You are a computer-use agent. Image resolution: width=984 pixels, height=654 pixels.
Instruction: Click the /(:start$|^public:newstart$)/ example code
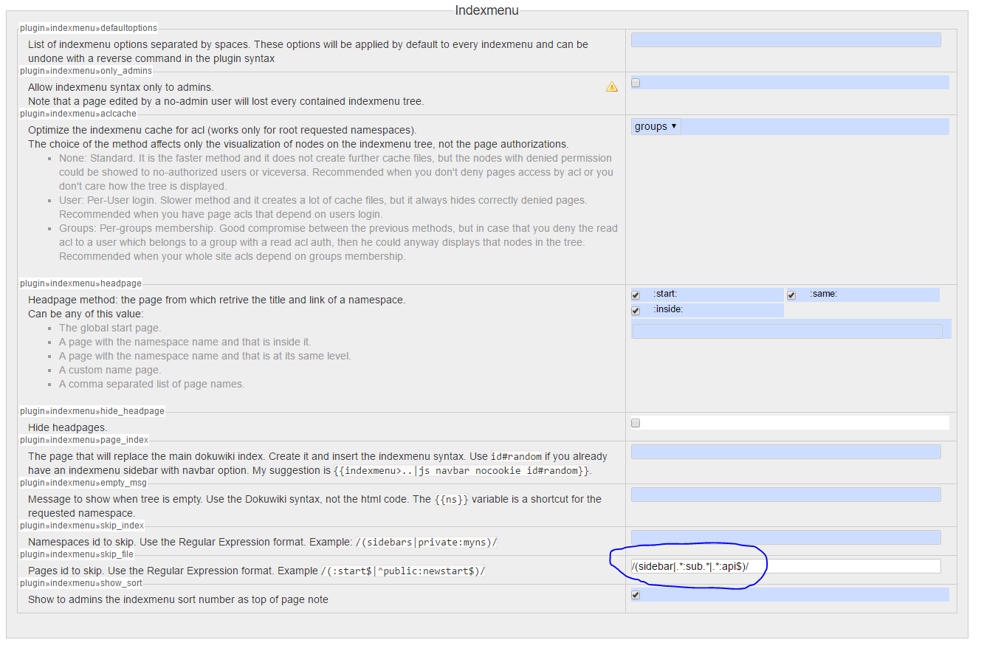point(403,571)
